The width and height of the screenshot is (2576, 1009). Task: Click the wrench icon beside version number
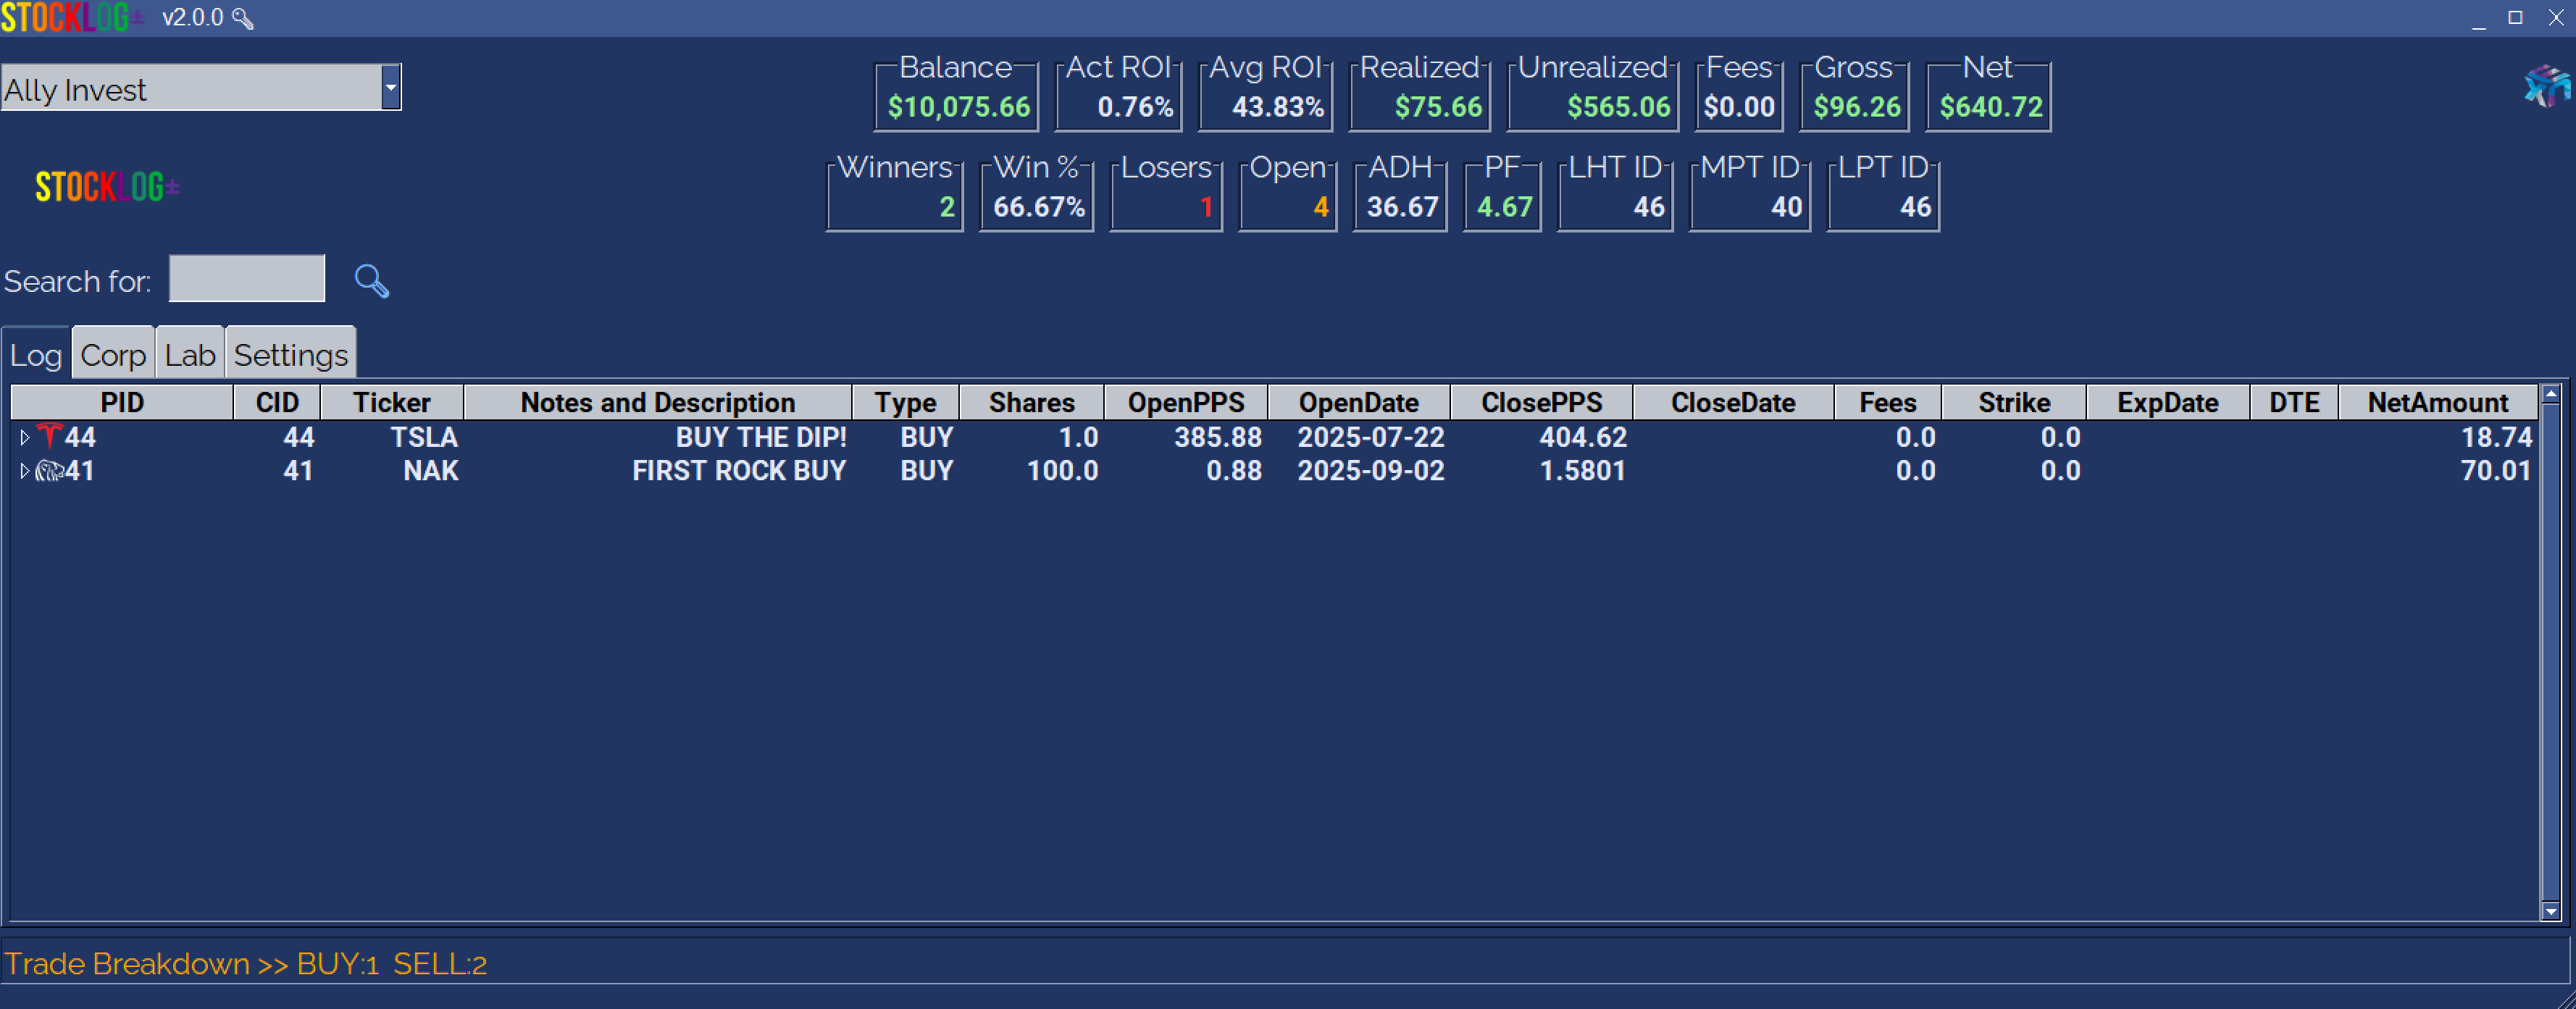pyautogui.click(x=243, y=18)
